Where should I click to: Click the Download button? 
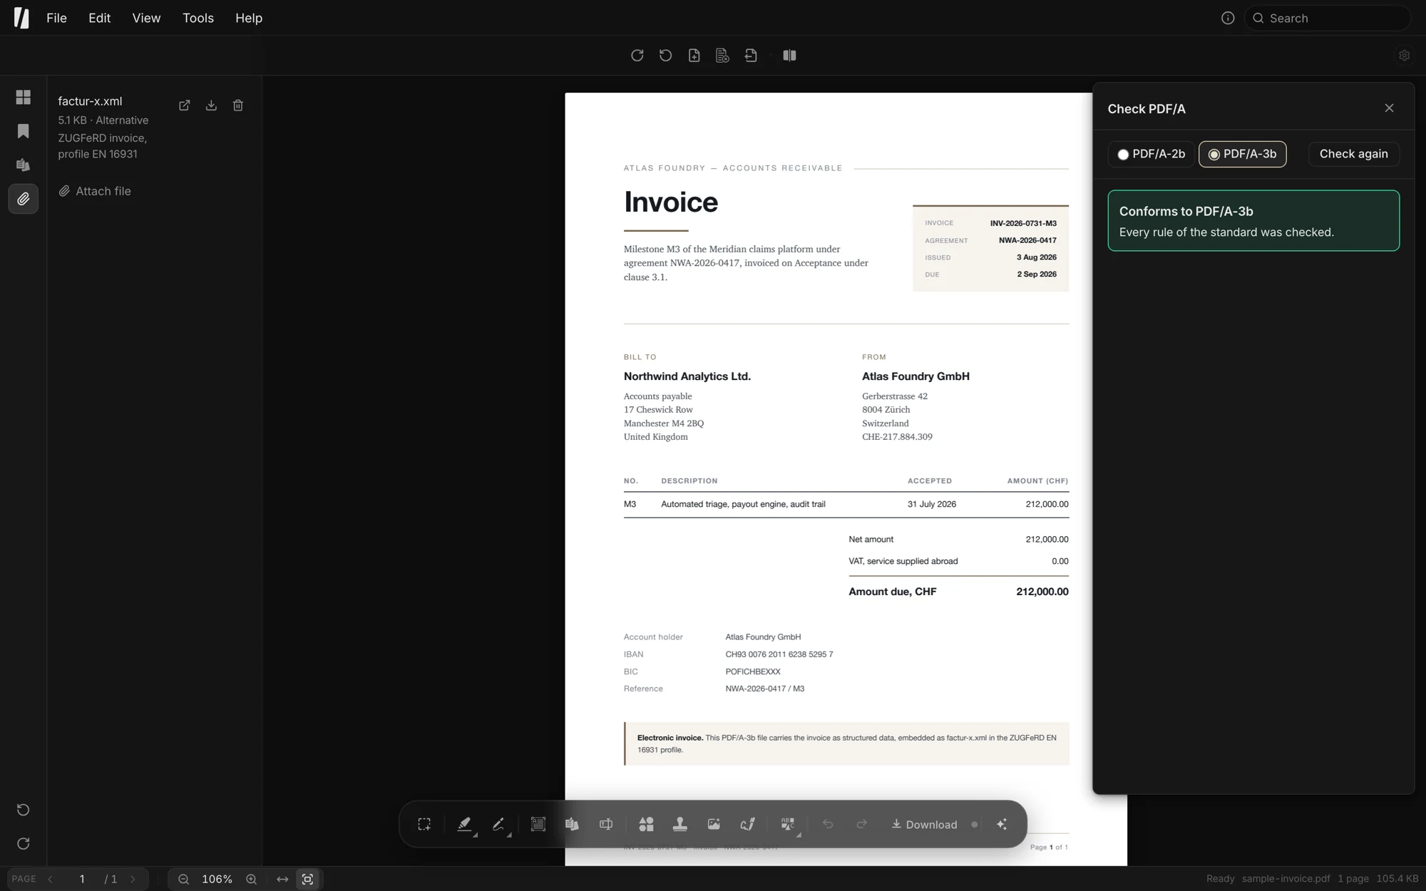pos(924,825)
